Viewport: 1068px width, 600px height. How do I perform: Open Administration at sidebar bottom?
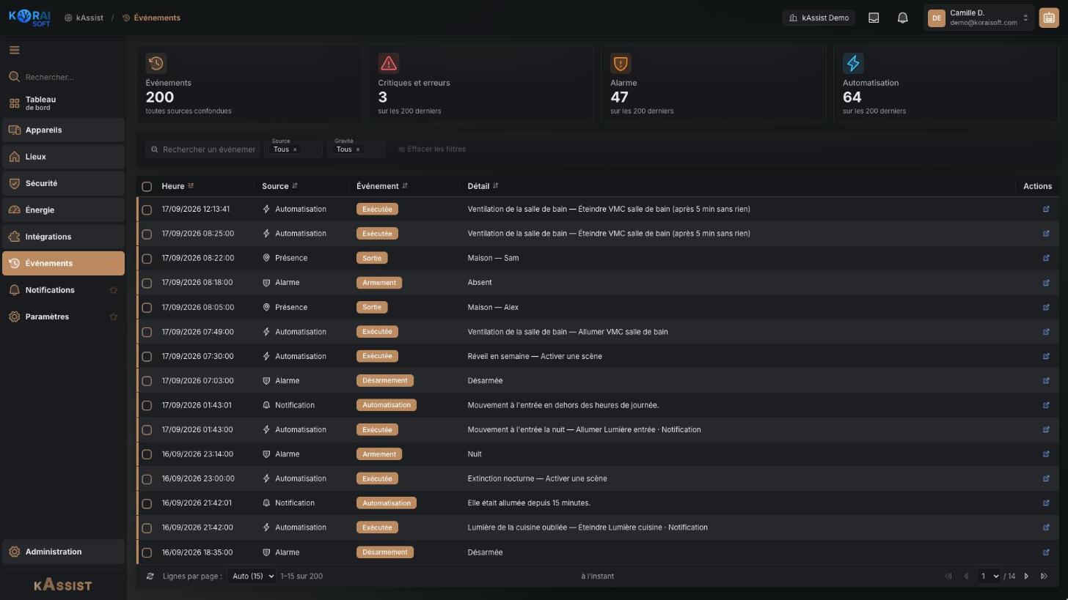click(x=63, y=552)
